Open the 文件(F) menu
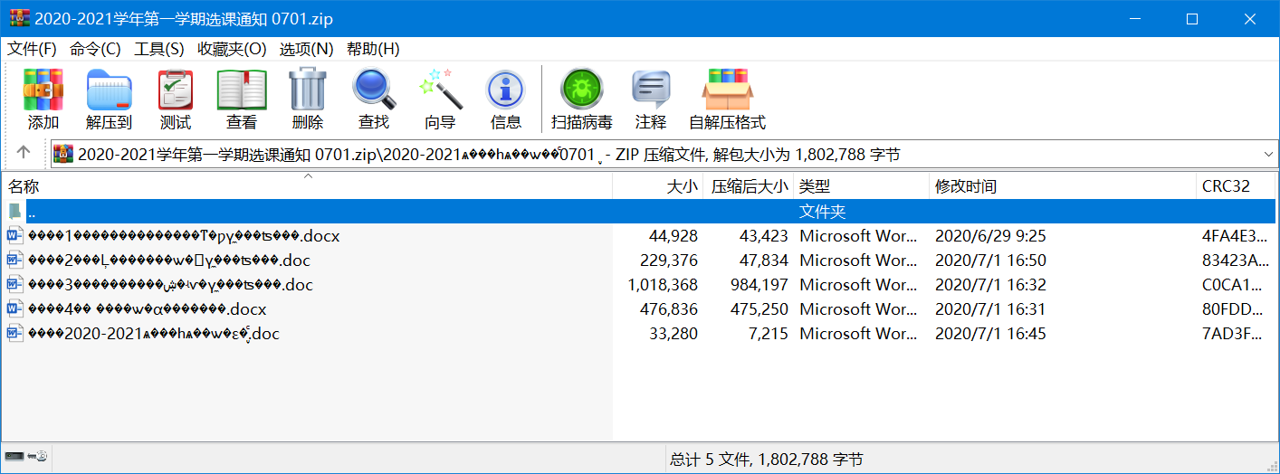 coord(32,49)
